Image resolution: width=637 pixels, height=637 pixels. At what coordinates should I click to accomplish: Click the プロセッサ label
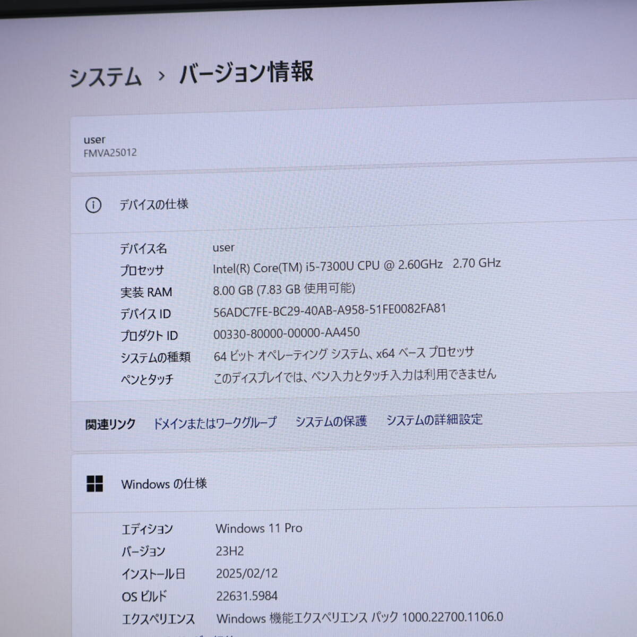pyautogui.click(x=142, y=270)
